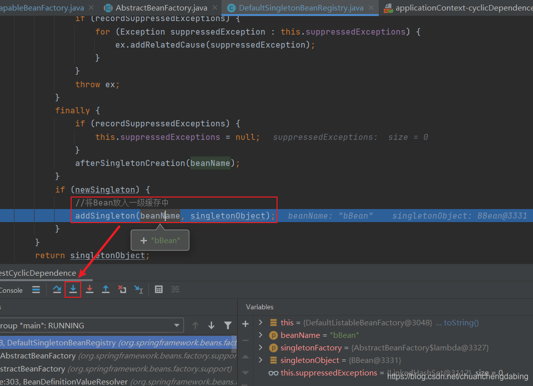This screenshot has height=386, width=533.
Task: Select the BeanDefinitionValueResolver stack frame
Action: (x=118, y=381)
